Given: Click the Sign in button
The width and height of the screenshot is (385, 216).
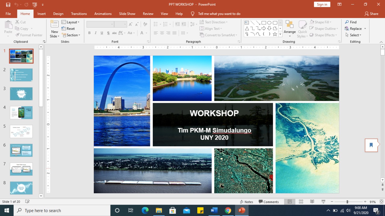Looking at the screenshot, I should tap(322, 5).
